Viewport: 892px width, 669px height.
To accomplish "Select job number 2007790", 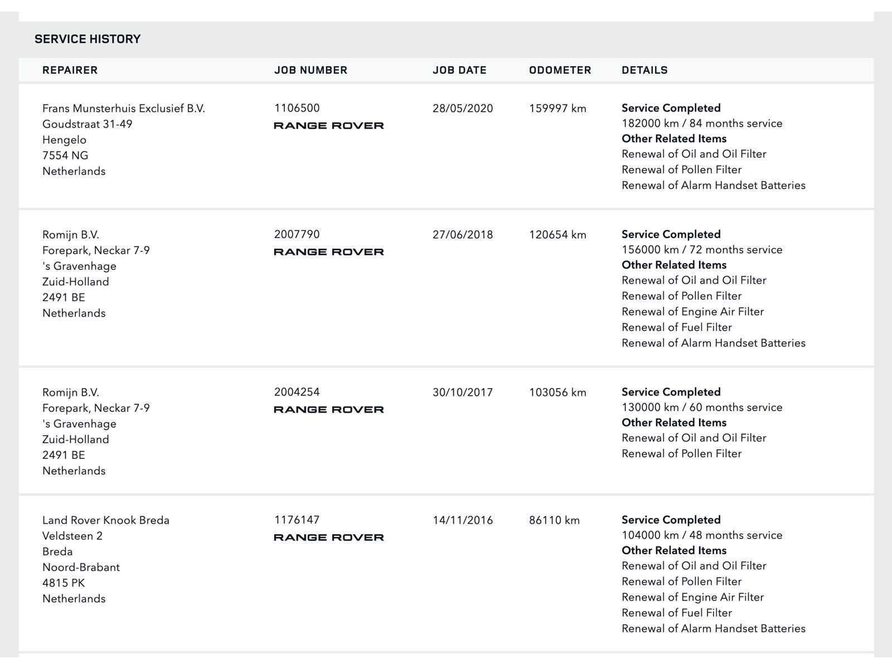I will click(297, 235).
